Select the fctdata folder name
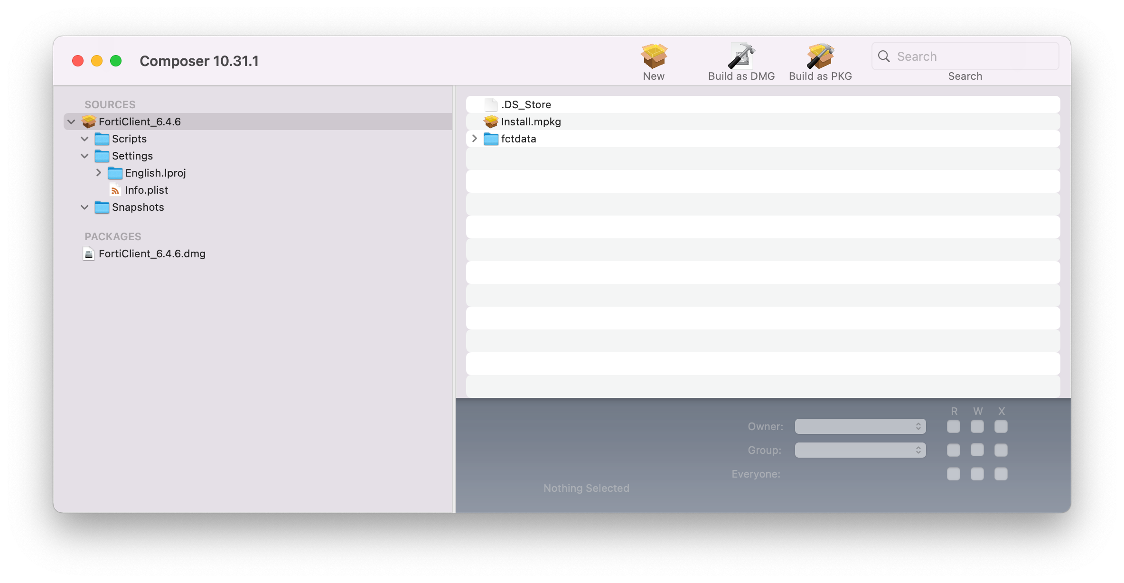 click(x=518, y=139)
